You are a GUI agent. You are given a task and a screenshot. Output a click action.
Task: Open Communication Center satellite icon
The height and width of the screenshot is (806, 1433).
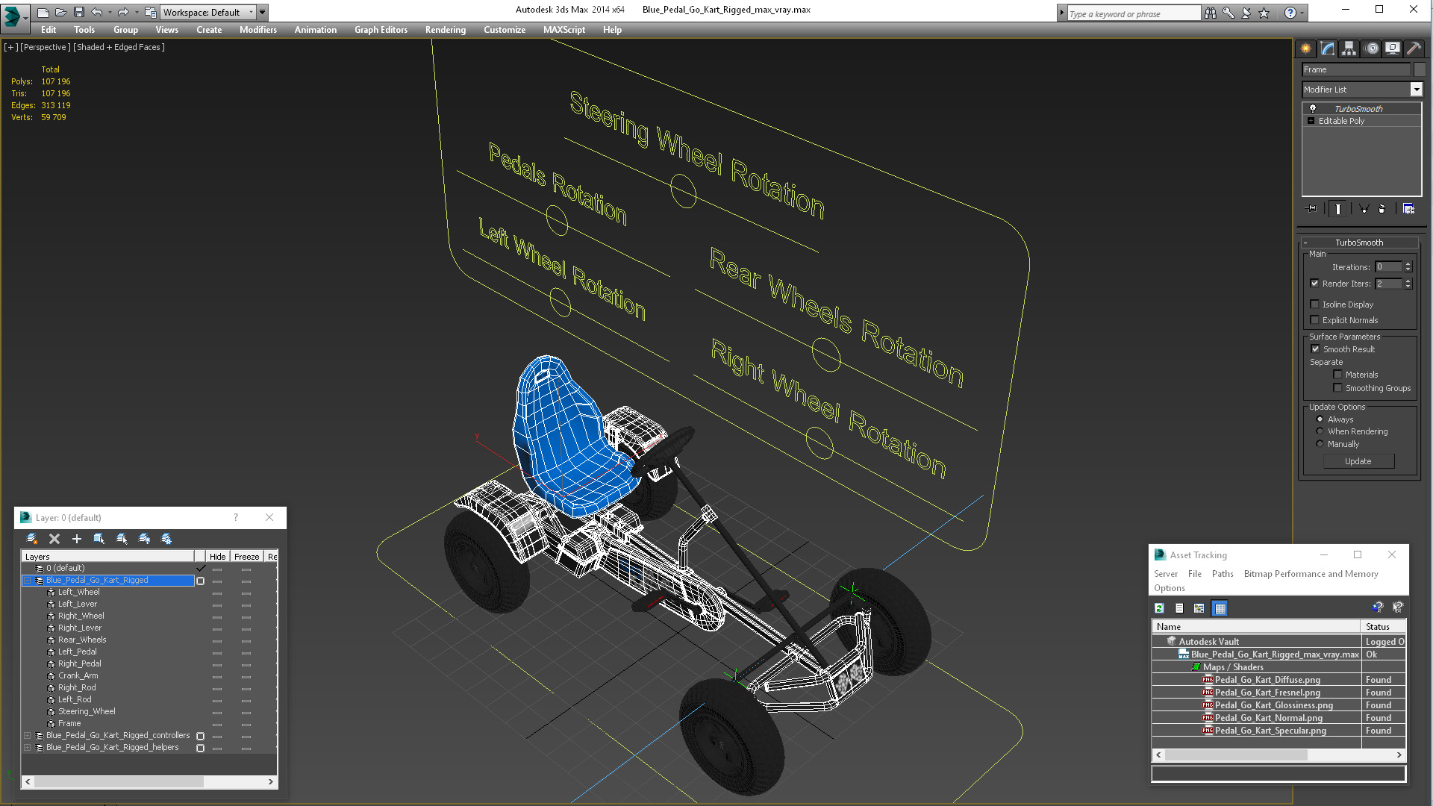(1246, 13)
